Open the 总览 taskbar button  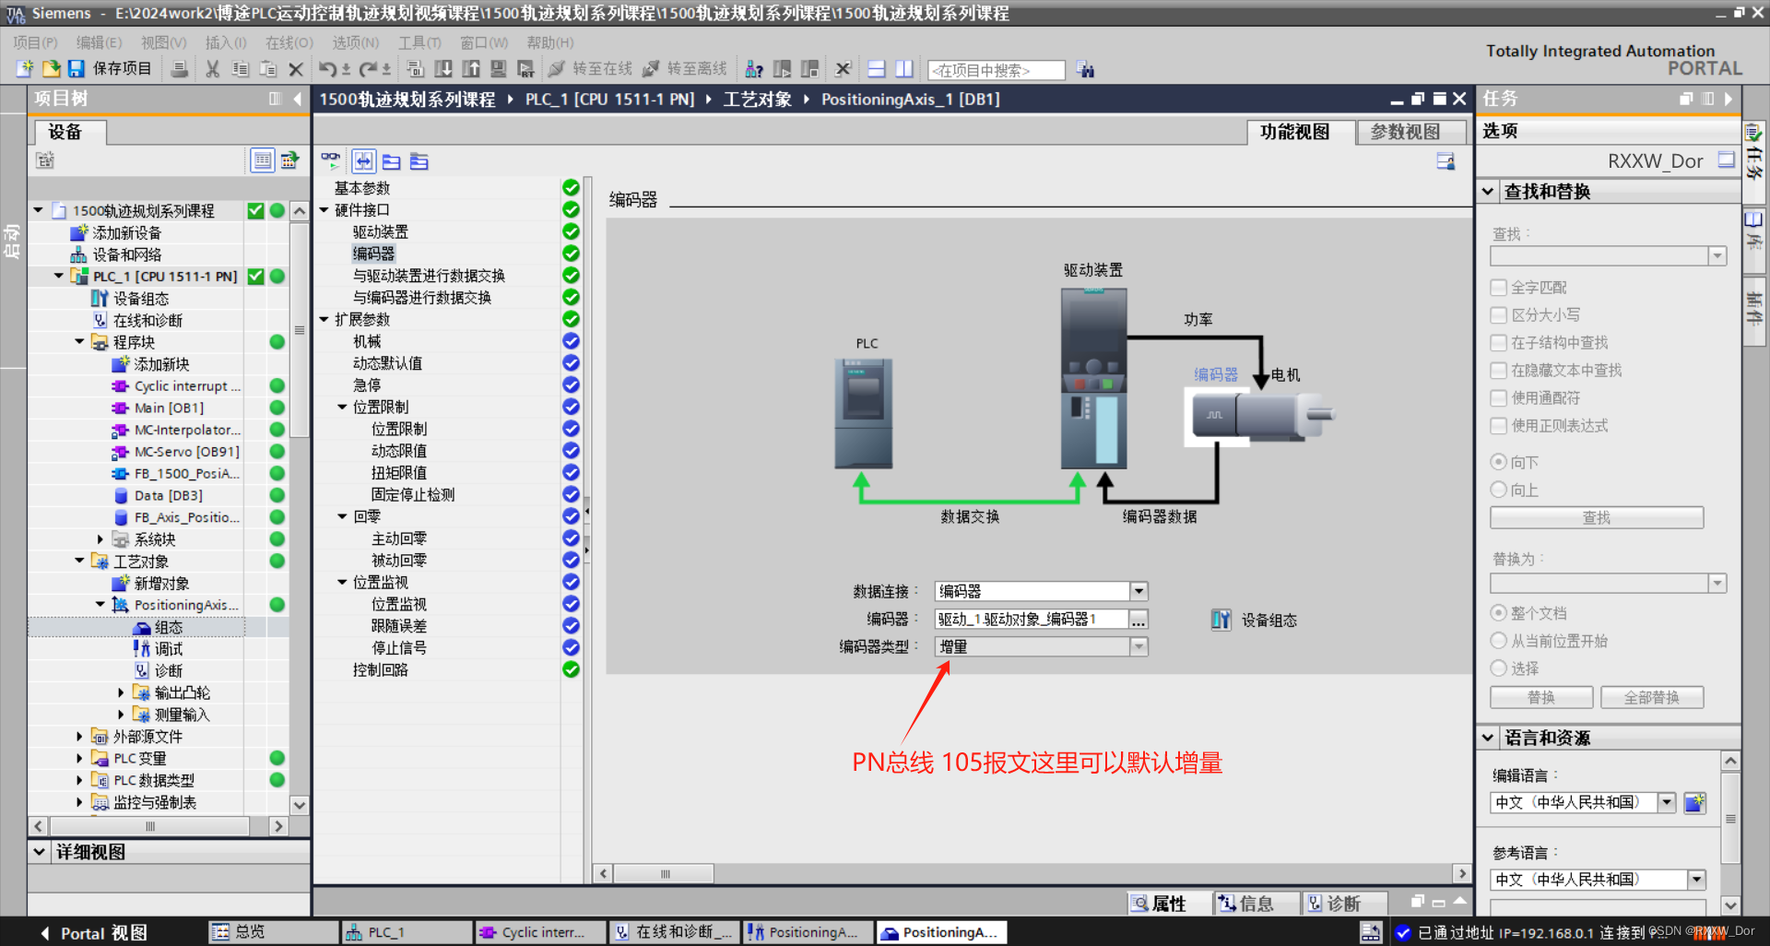point(273,932)
